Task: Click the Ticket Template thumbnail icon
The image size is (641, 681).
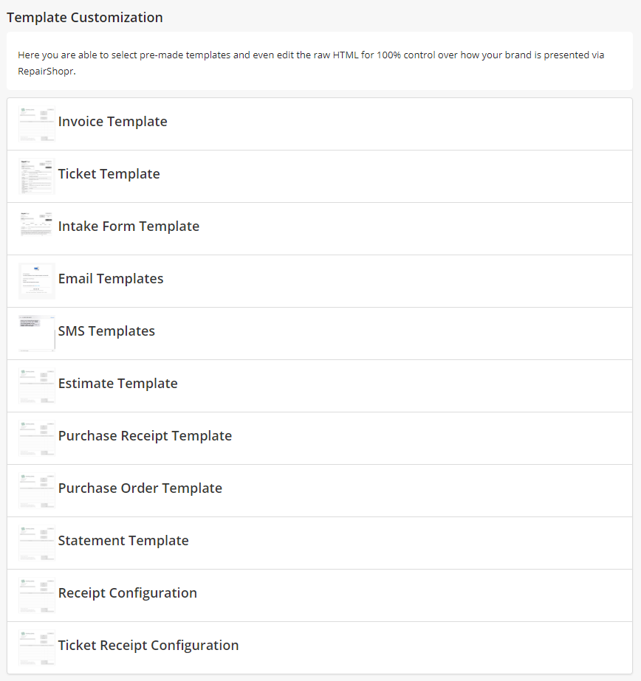Action: pyautogui.click(x=37, y=176)
